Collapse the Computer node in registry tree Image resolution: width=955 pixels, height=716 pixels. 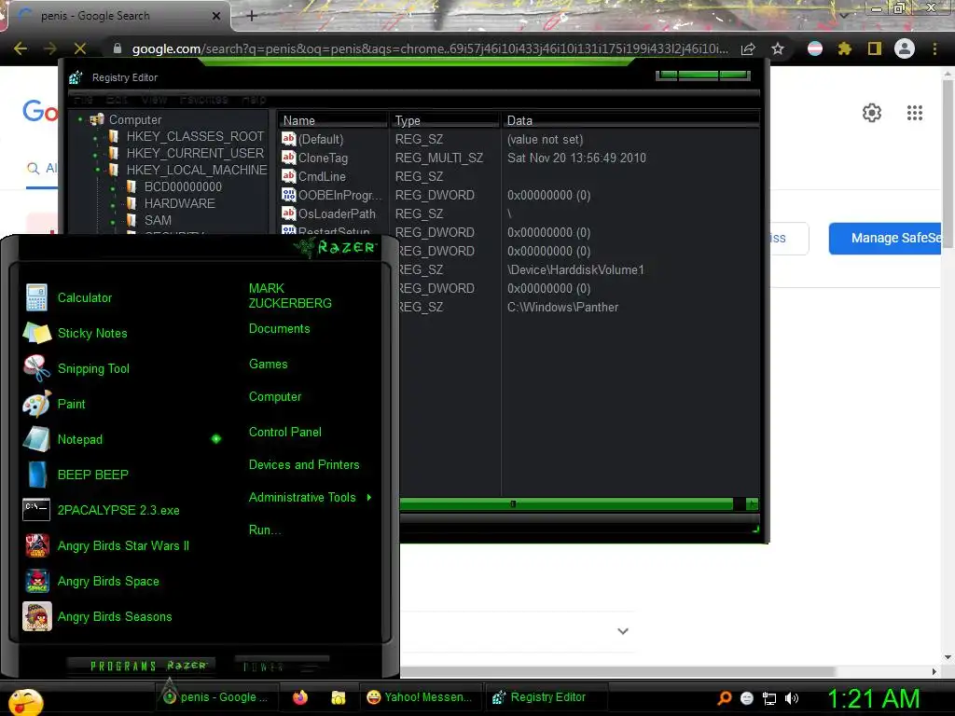click(80, 120)
